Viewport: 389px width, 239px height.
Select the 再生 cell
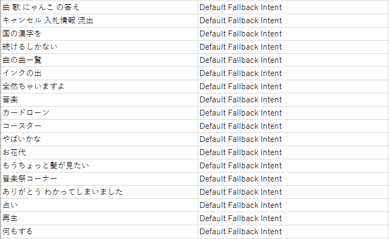99,218
